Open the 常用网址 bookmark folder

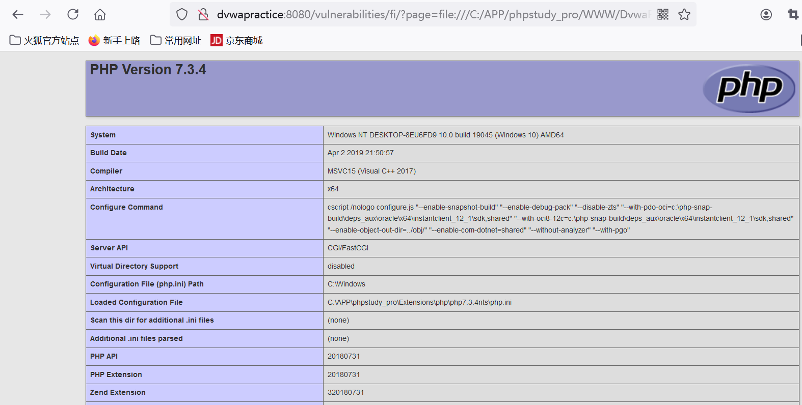pos(176,40)
